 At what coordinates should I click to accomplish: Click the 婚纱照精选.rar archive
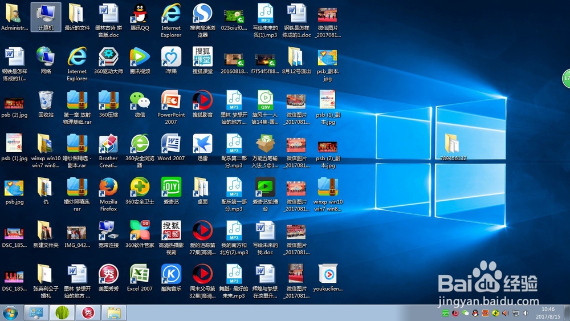(x=77, y=194)
